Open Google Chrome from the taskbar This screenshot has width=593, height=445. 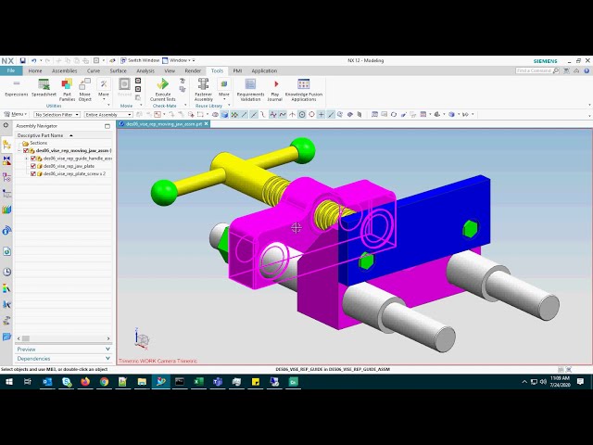point(104,382)
